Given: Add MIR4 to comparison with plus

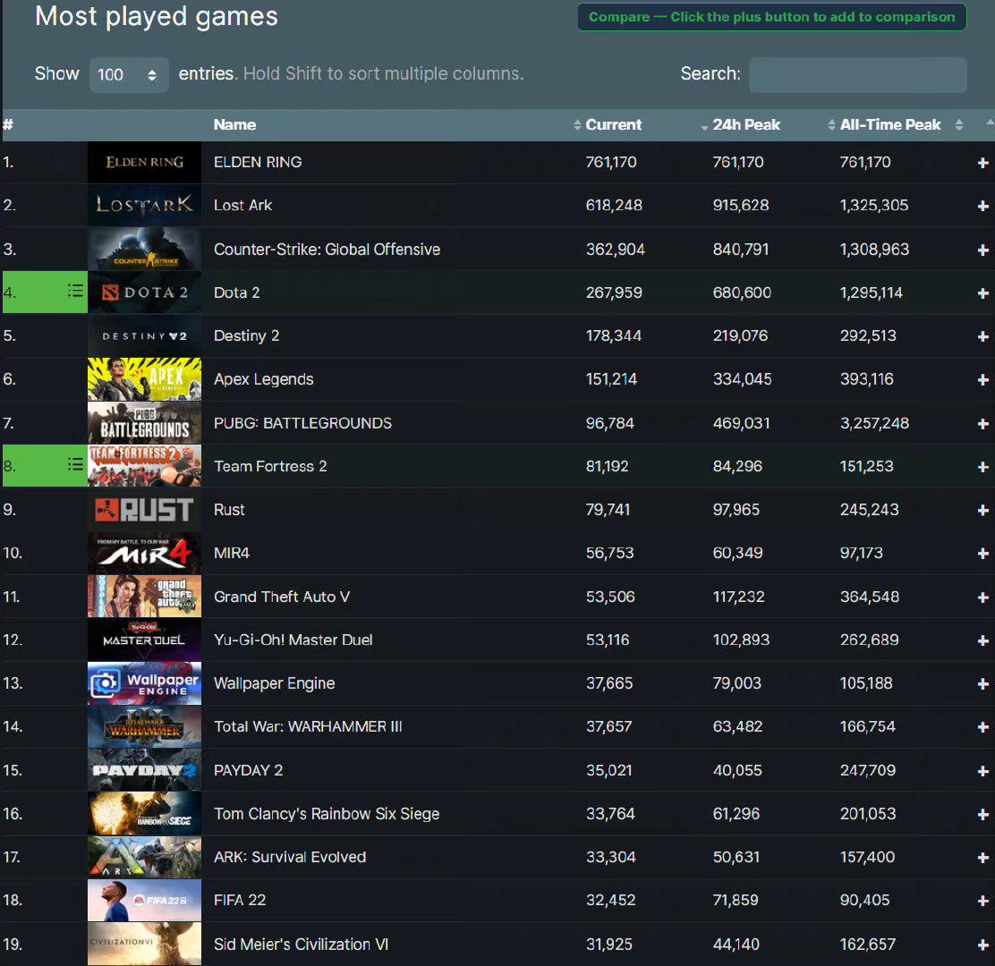Looking at the screenshot, I should 983,554.
